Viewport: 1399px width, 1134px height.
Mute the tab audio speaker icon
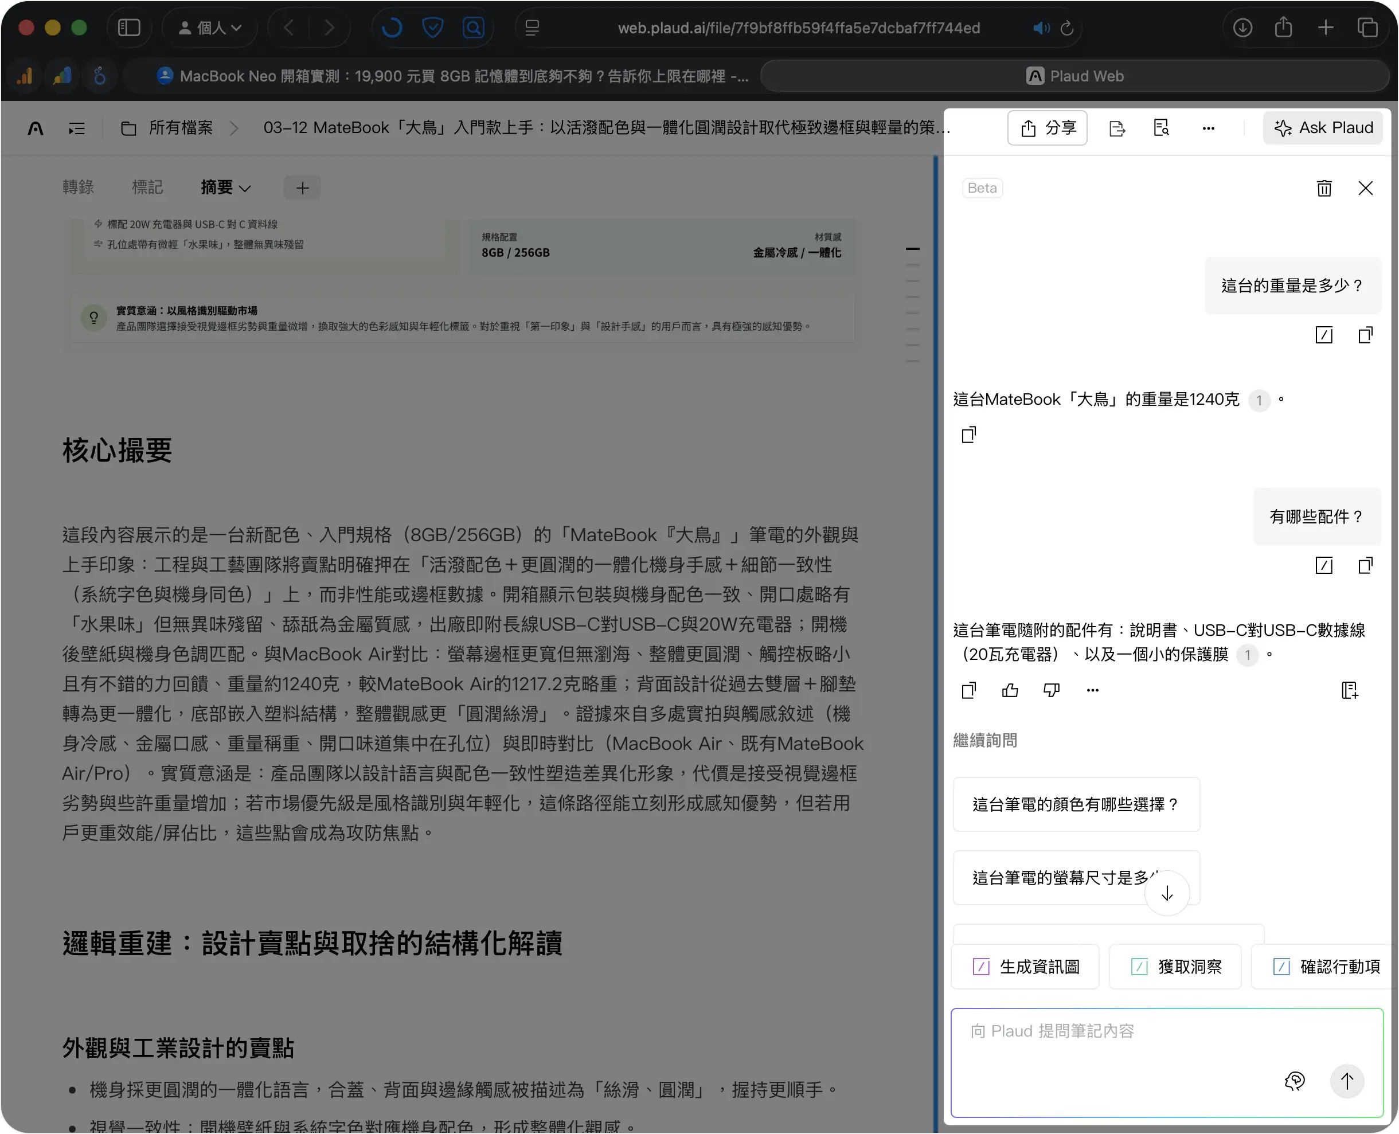[1041, 28]
